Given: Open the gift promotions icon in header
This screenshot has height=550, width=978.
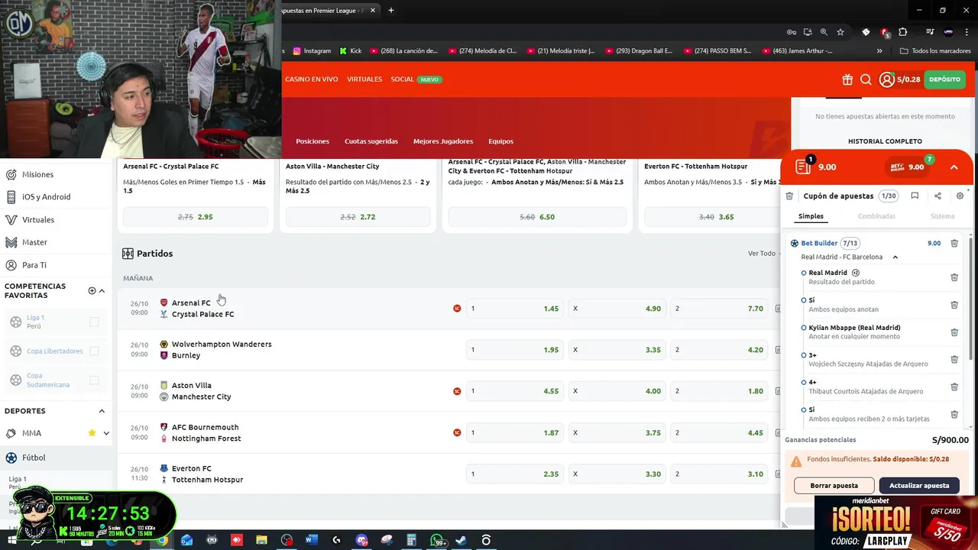Looking at the screenshot, I should point(847,79).
